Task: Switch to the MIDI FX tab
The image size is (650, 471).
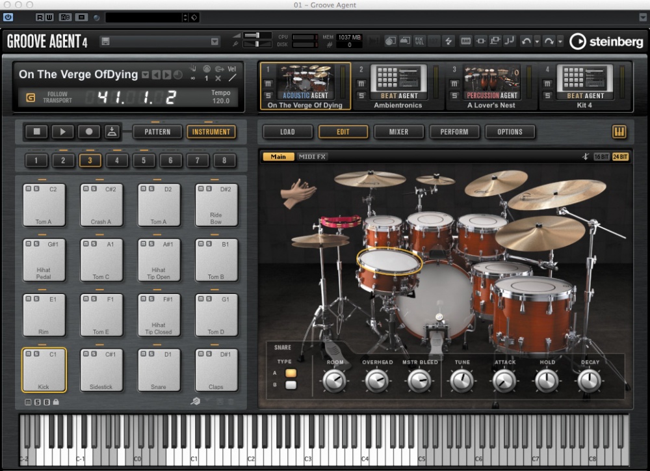Action: click(x=312, y=156)
